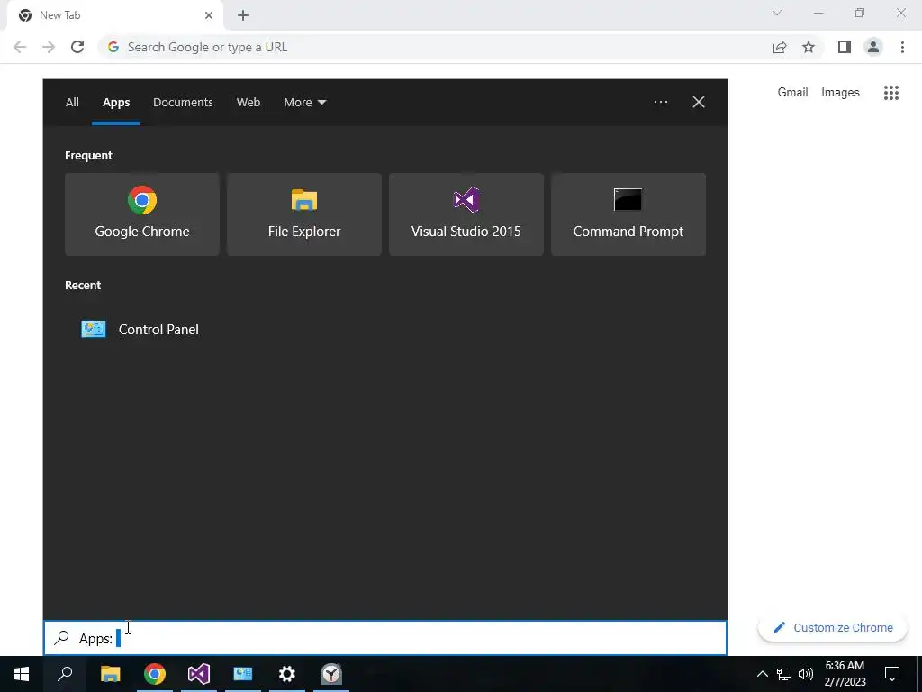
Task: Open Control Panel from the taskbar
Action: point(243,674)
